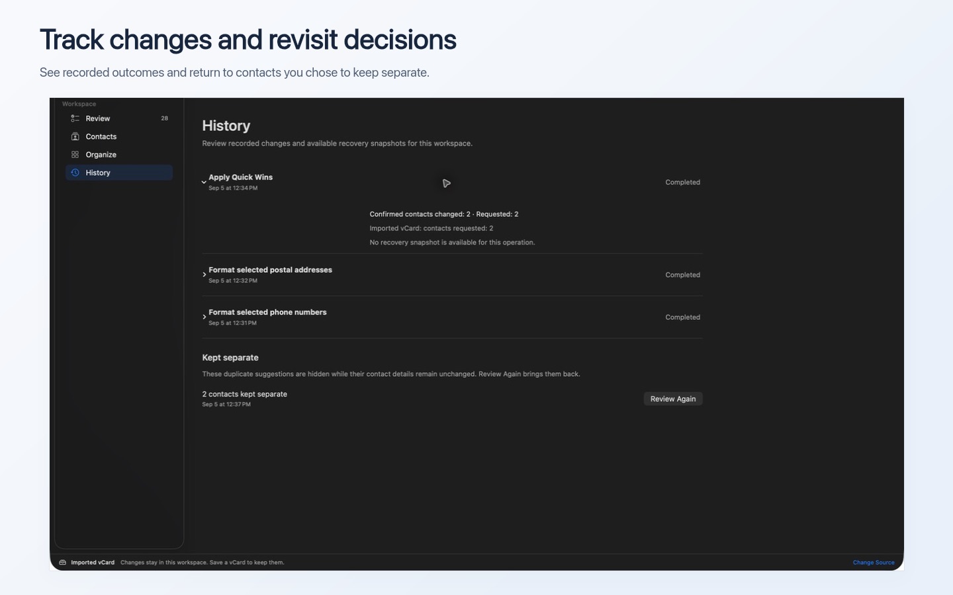Screen dimensions: 953x595
Task: Open the Organize section
Action: (x=119, y=155)
